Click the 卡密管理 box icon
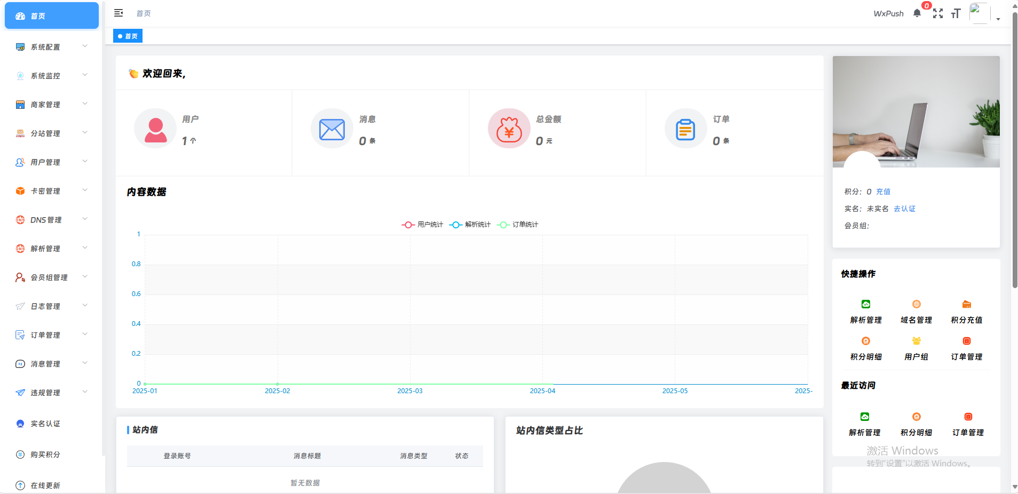1018x494 pixels. 20,191
